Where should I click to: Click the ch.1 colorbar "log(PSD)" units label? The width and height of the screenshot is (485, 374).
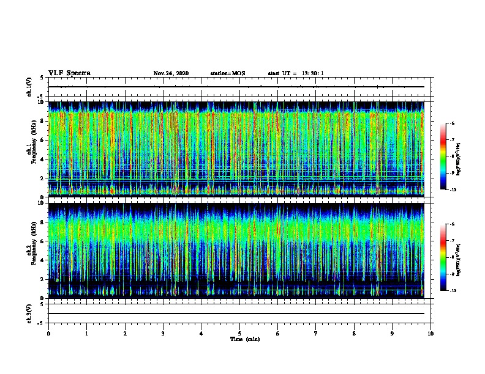(x=459, y=159)
